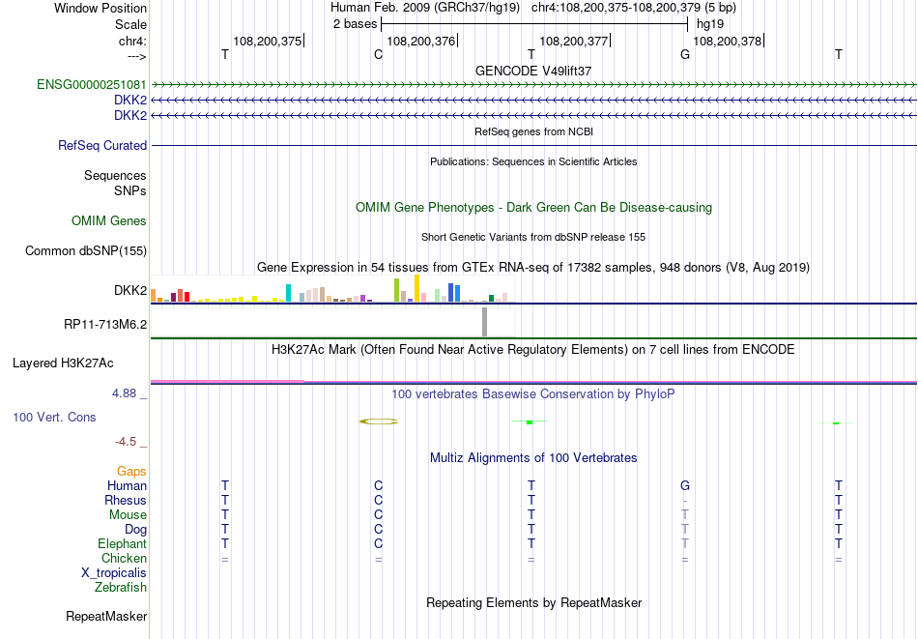Open GTEx Gene Expression in 54 tissues title

click(x=533, y=267)
